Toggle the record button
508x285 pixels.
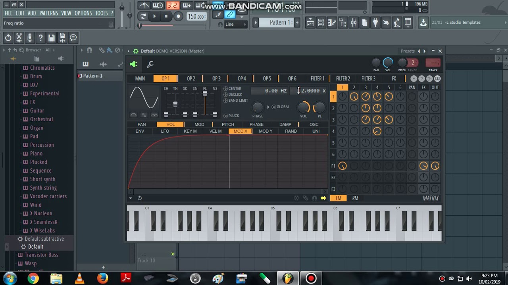(x=178, y=16)
